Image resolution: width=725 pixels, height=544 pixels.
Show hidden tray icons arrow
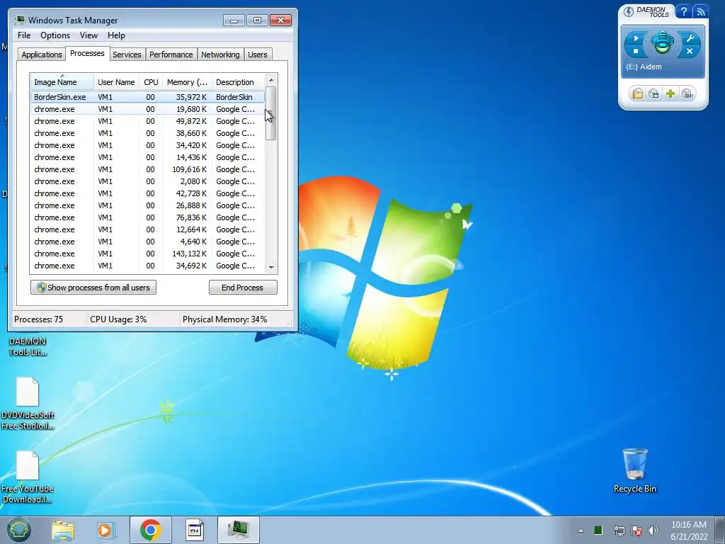(581, 531)
